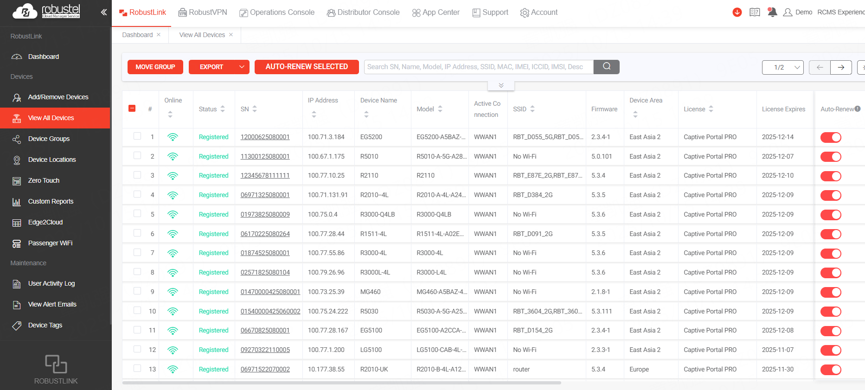Click the Robustel Cloud Manager logo
The height and width of the screenshot is (390, 865).
click(46, 12)
